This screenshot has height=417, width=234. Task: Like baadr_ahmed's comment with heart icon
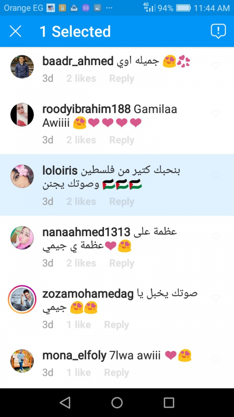[x=216, y=65]
